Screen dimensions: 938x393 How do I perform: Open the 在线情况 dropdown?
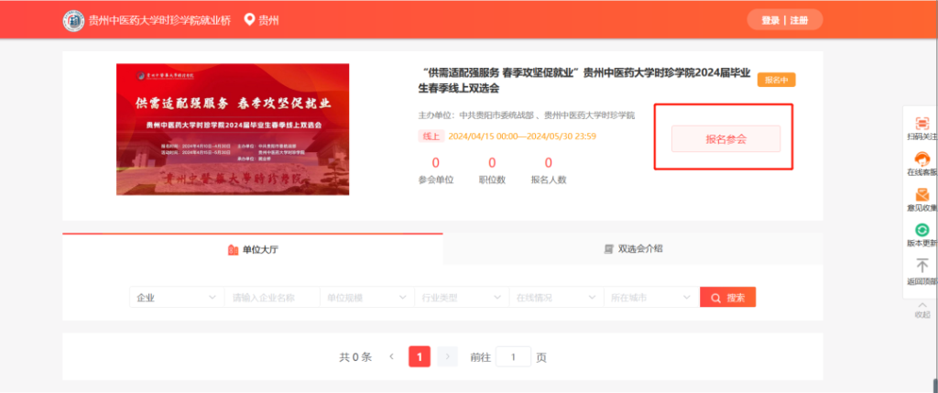(x=556, y=298)
